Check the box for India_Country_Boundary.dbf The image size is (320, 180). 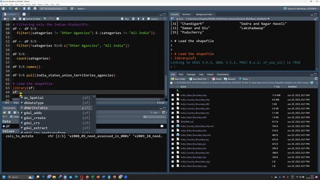[x=172, y=104]
